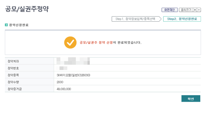Viewport: 205px width, 117px height.
Task: Click the 글씨크기 label
Action: 186,10
